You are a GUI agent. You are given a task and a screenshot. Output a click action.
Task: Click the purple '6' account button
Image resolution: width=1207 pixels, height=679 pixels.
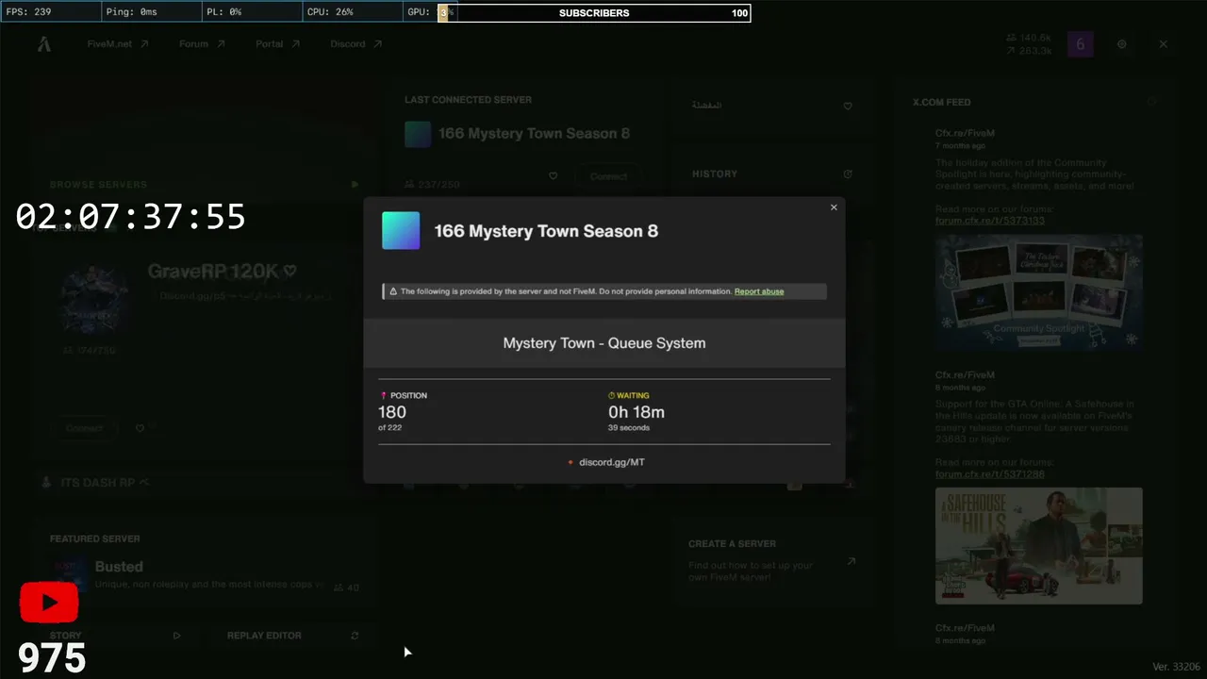coord(1081,44)
